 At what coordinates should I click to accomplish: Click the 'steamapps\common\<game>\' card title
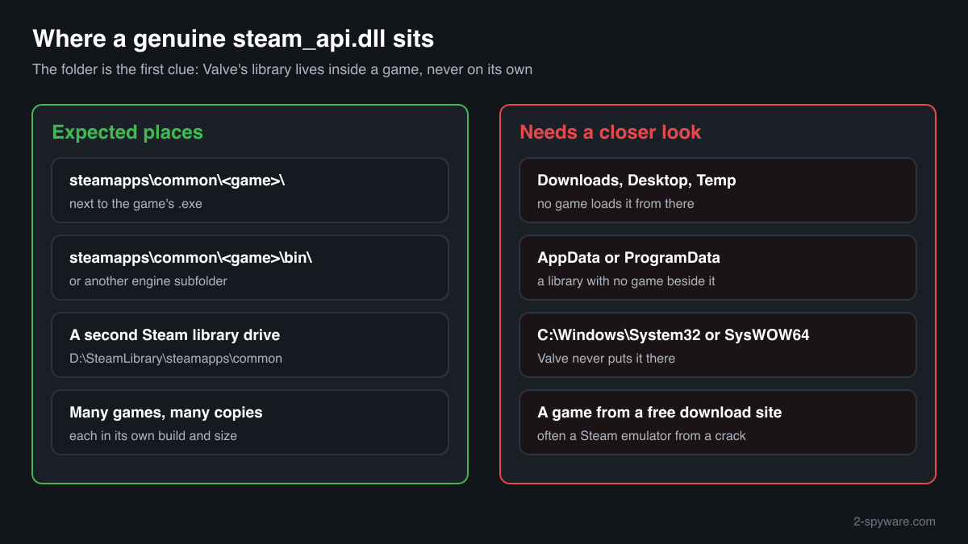(x=177, y=181)
